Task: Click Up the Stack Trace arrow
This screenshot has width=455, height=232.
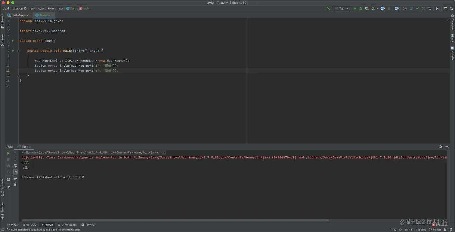Action: [15, 153]
